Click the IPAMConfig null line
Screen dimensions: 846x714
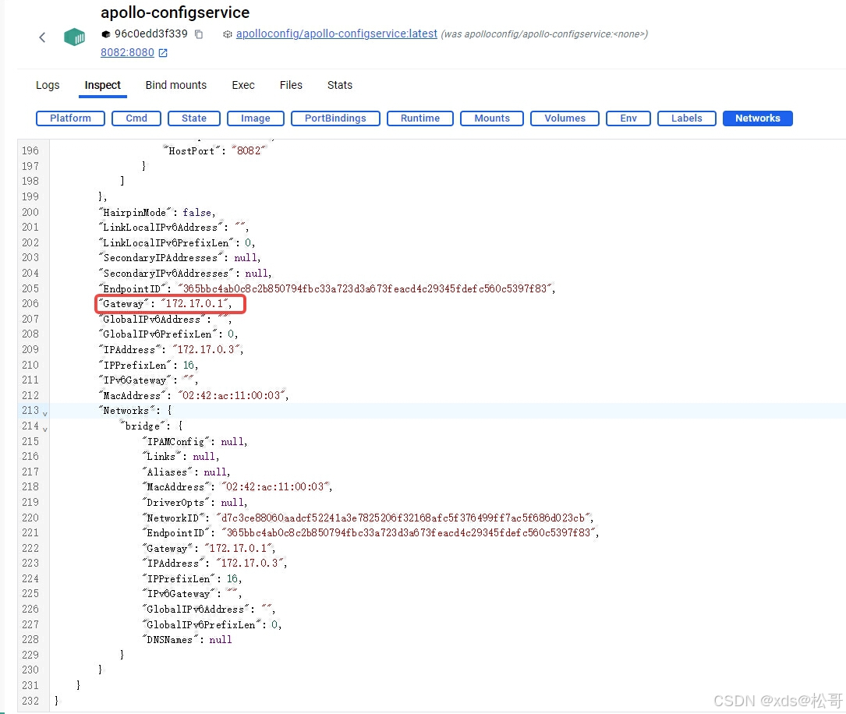coord(195,442)
